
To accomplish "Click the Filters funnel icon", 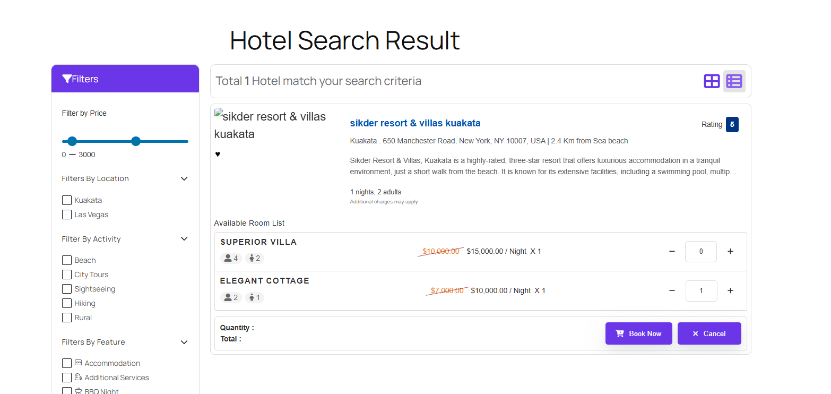I will pyautogui.click(x=67, y=79).
